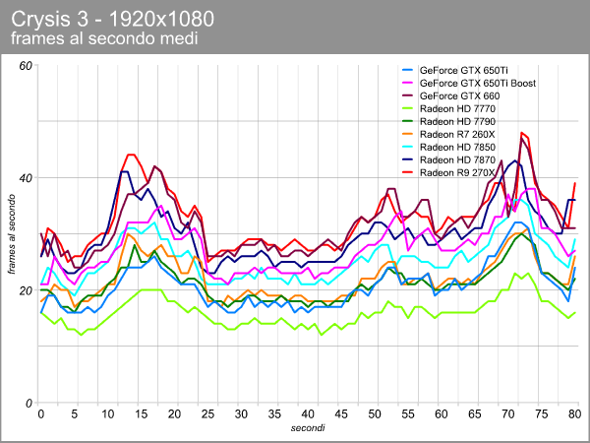Image resolution: width=590 pixels, height=443 pixels.
Task: Click the y-axis value 40
Action: click(26, 178)
